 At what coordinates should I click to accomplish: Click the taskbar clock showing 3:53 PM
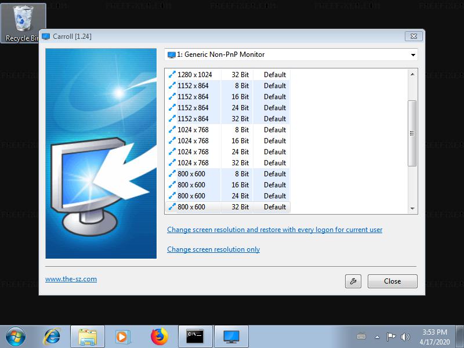coord(434,337)
